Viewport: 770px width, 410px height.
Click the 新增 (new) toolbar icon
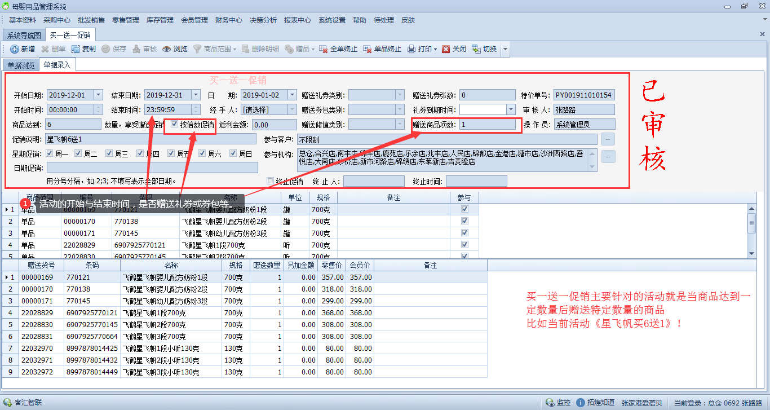click(14, 49)
